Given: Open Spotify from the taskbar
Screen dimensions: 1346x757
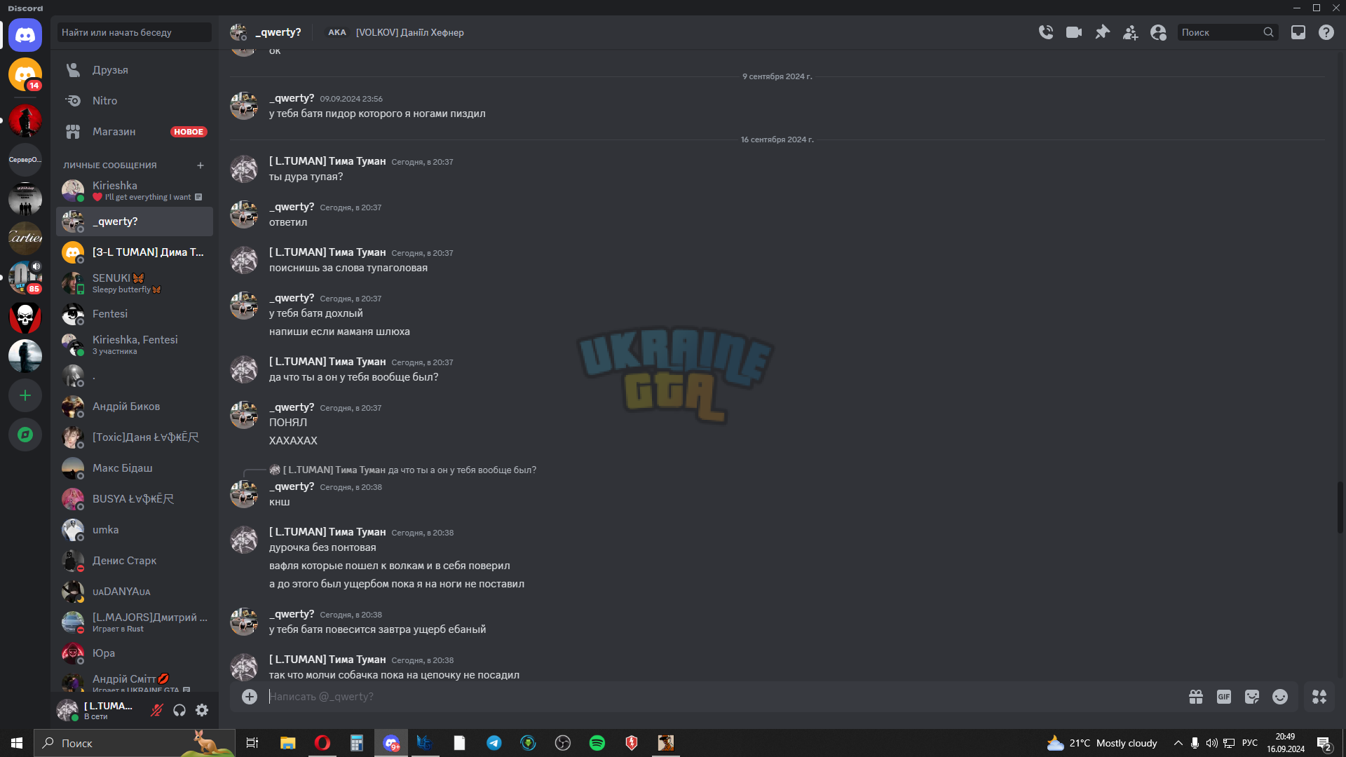Looking at the screenshot, I should pos(597,743).
